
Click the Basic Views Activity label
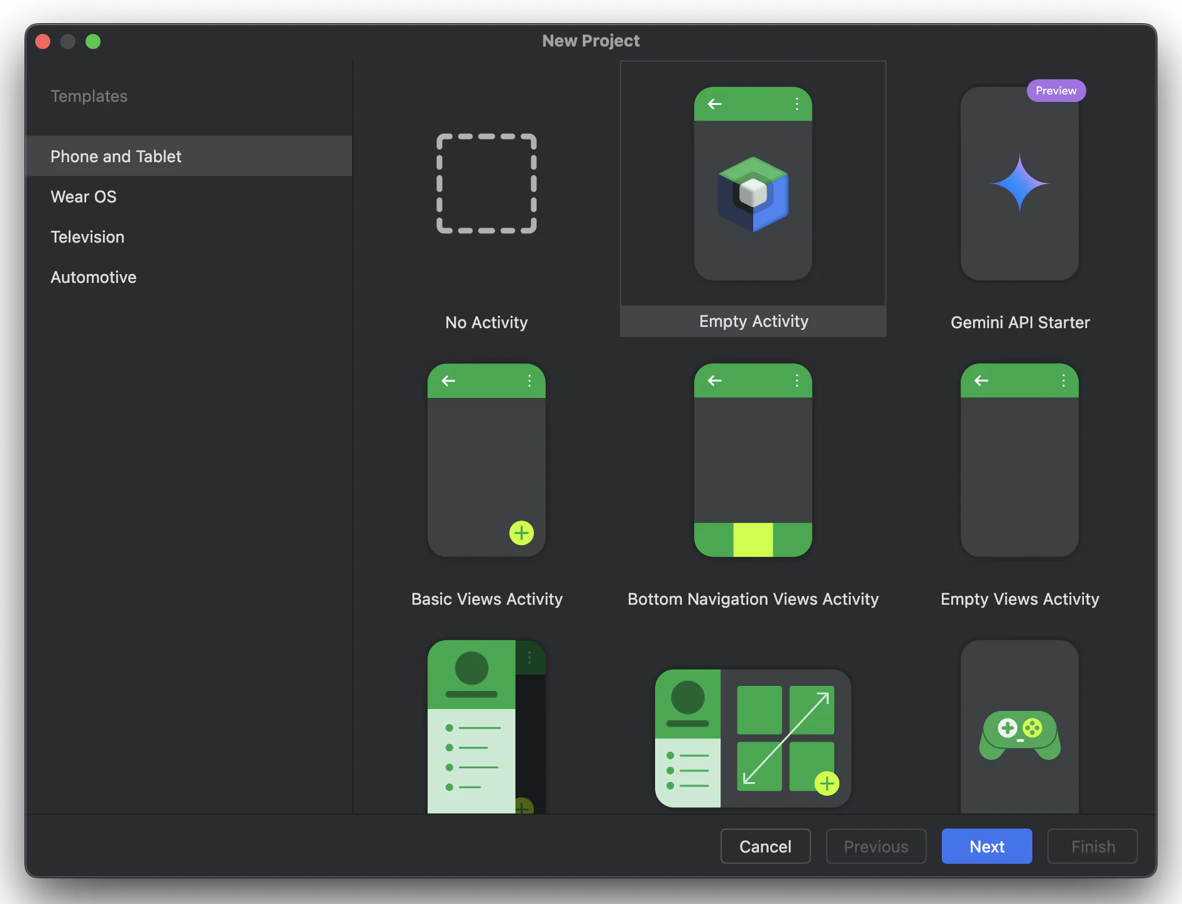(487, 599)
